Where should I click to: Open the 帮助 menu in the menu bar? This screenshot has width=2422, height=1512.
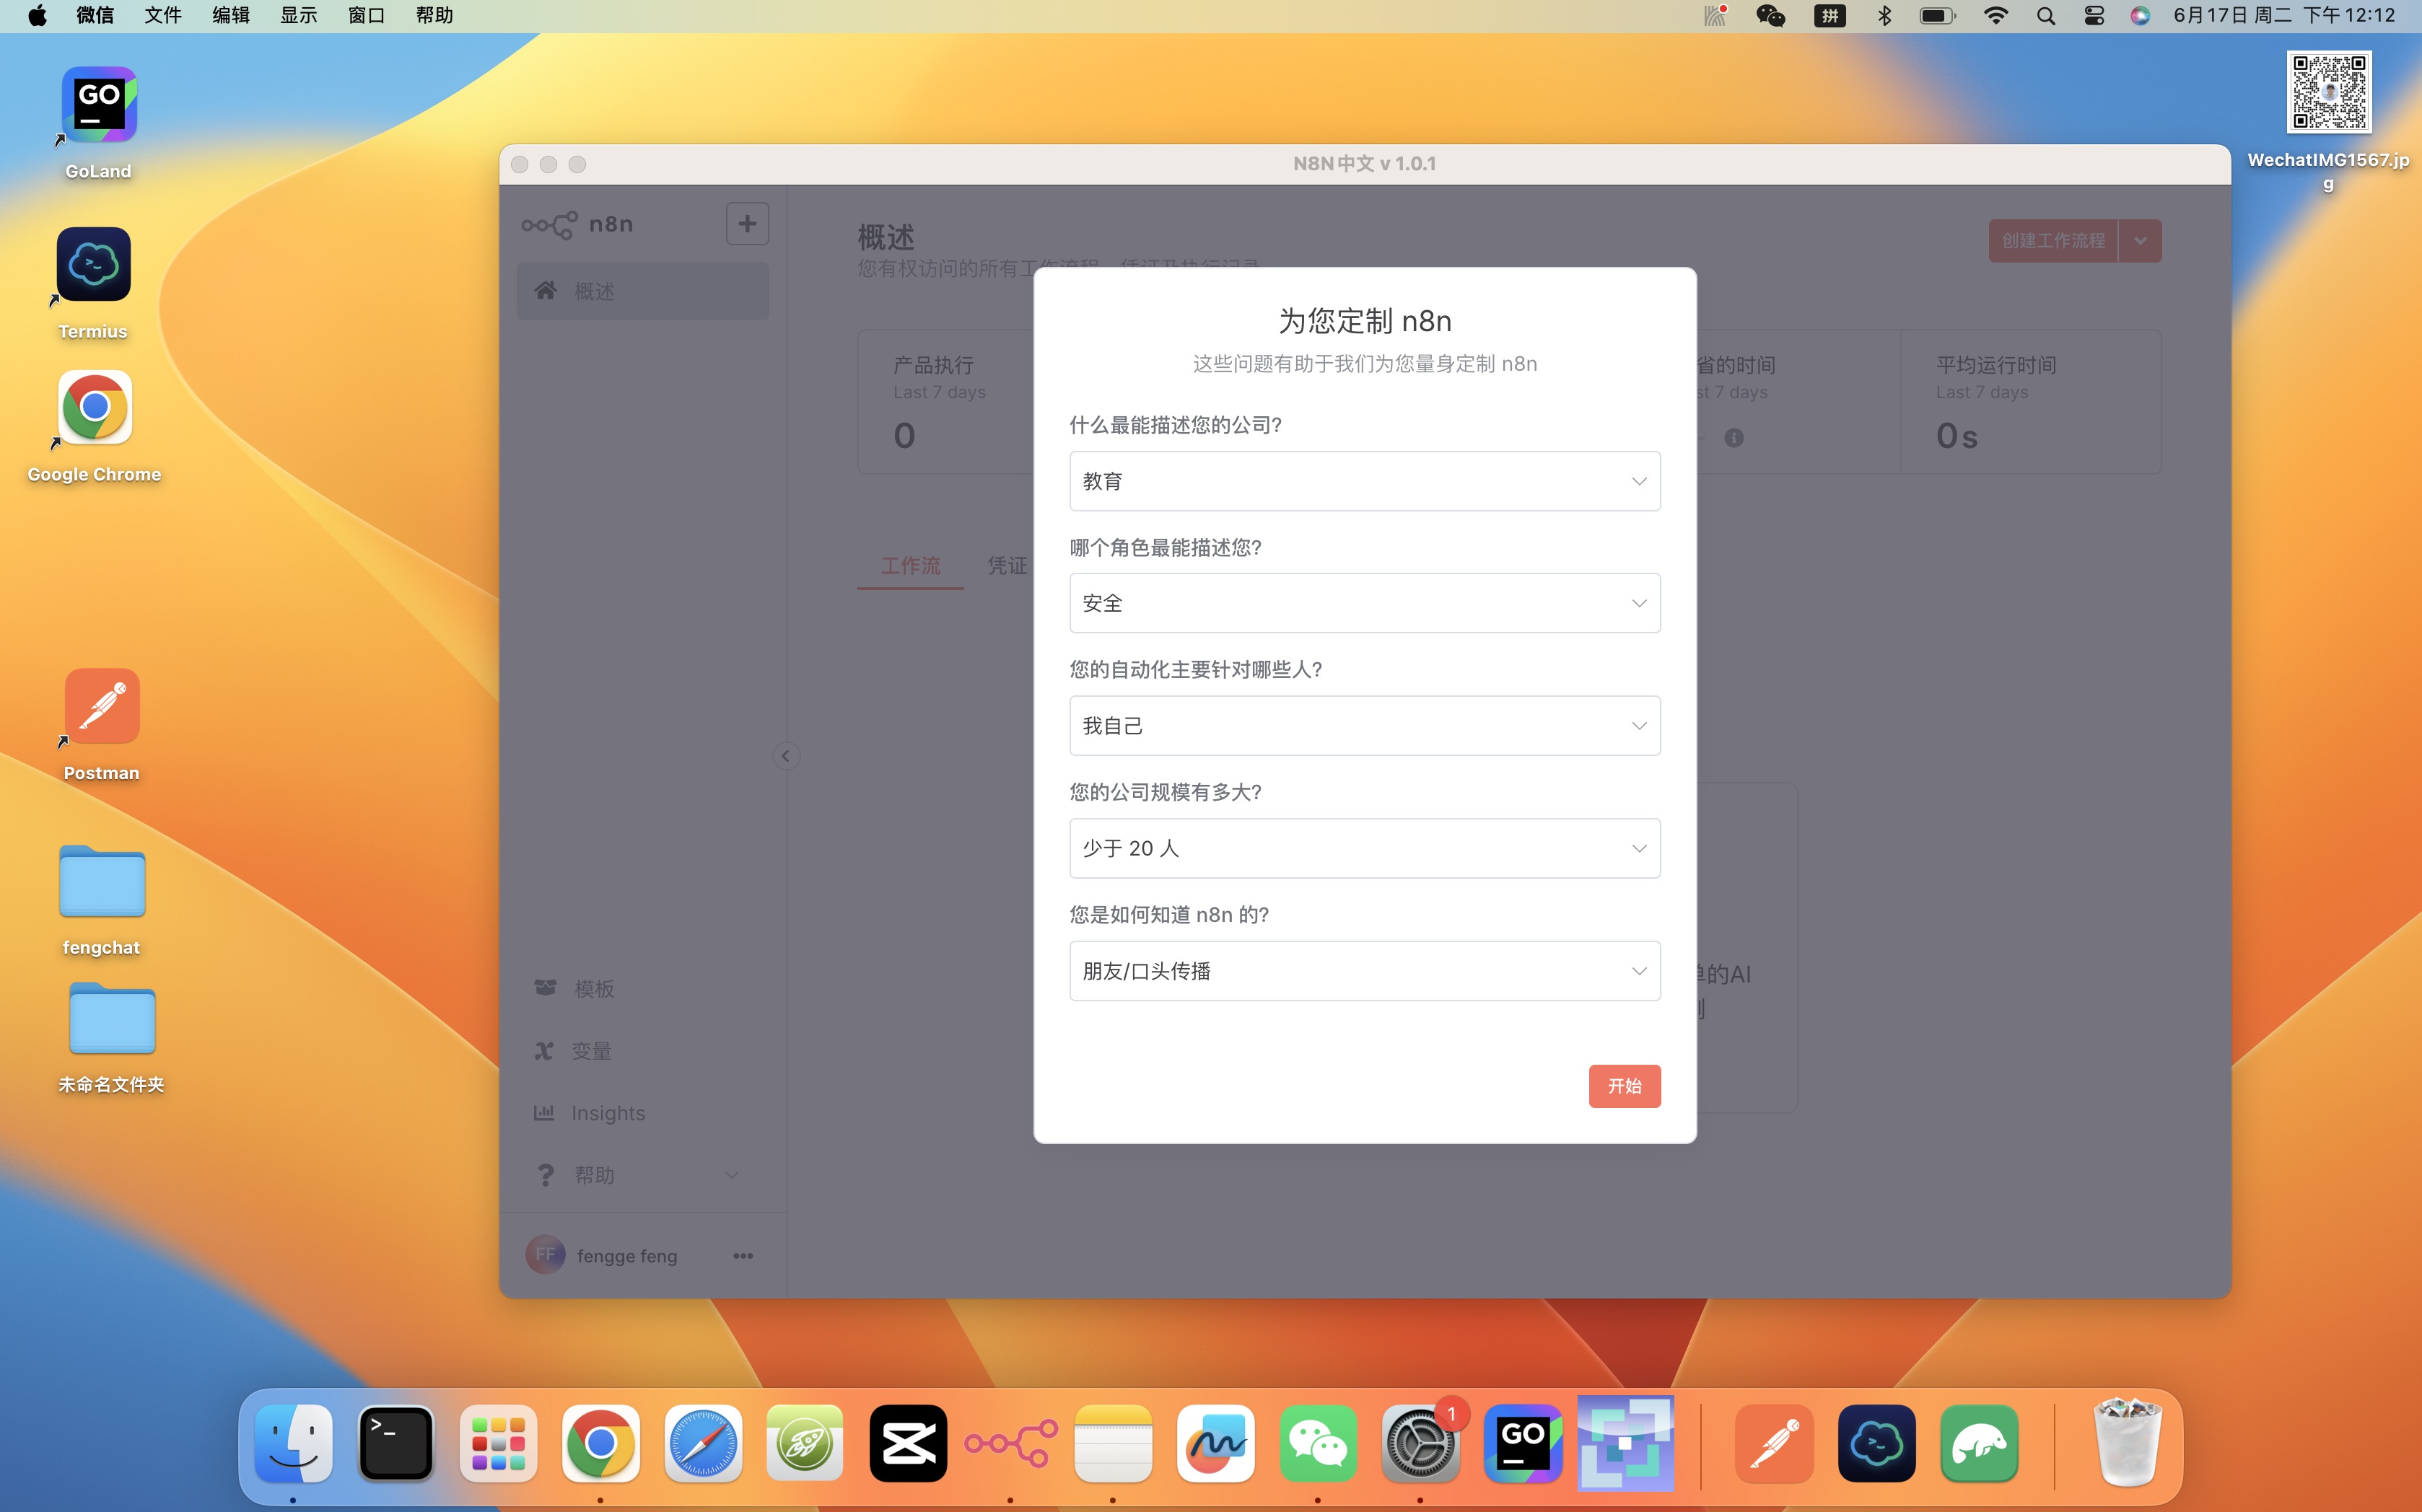[x=434, y=15]
